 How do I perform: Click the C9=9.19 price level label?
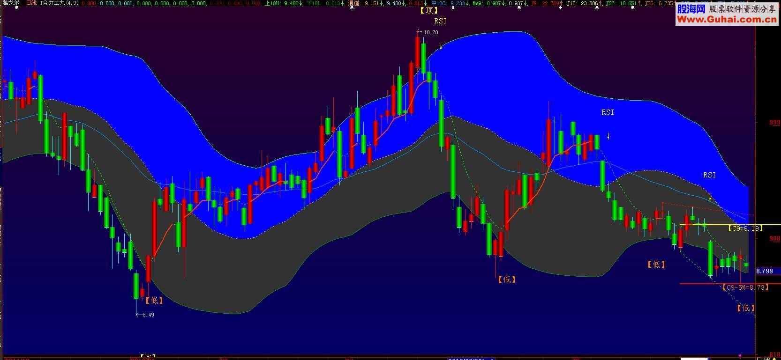(x=745, y=228)
